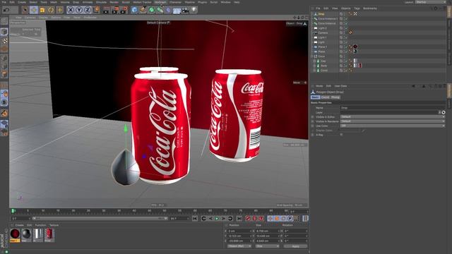Click Play forward in timeline

click(x=217, y=219)
